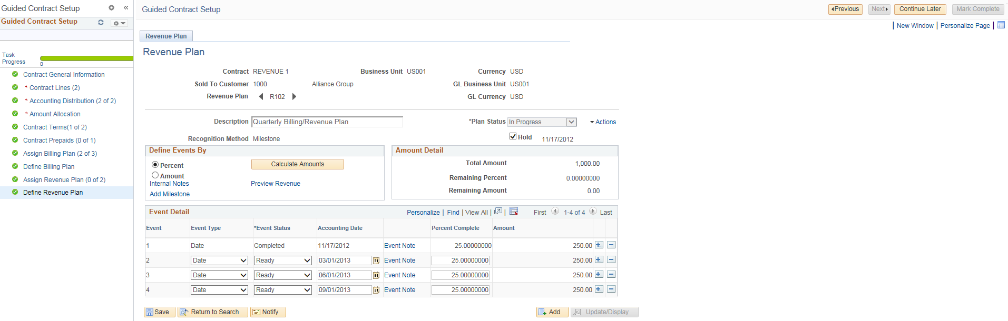Select the Revenue Plan tab

point(166,36)
